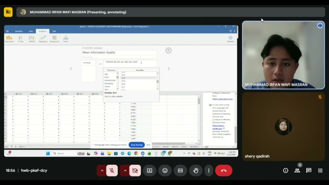Click the Windows Start button in shared taskbar
This screenshot has height=185, width=329.
coord(48,153)
